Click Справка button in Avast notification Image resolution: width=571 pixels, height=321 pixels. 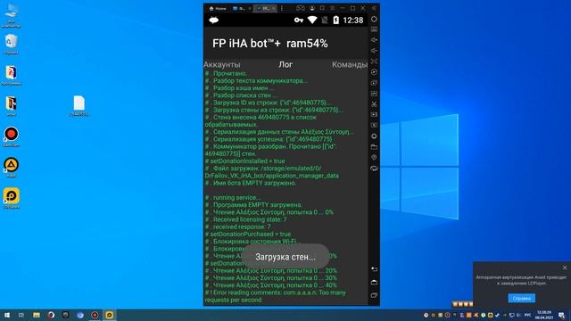[521, 298]
